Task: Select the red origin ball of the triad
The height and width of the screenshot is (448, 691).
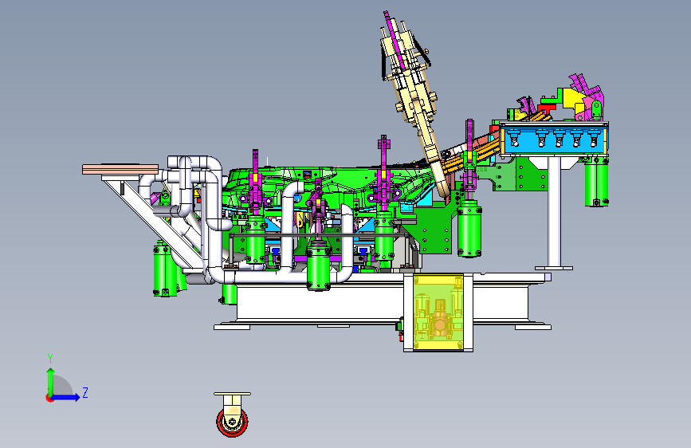Action: 49,398
